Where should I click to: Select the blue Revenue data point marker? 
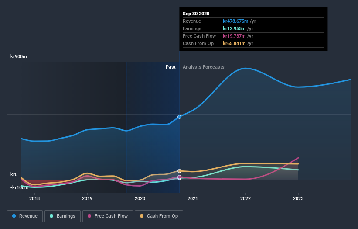(180, 117)
